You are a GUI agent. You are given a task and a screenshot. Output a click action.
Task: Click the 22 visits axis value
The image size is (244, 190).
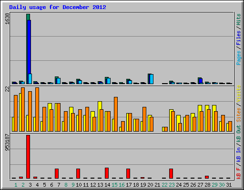7,89
